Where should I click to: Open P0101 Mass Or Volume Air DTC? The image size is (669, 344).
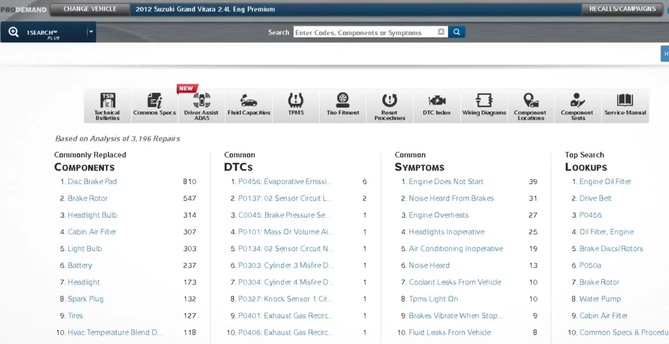tap(286, 232)
